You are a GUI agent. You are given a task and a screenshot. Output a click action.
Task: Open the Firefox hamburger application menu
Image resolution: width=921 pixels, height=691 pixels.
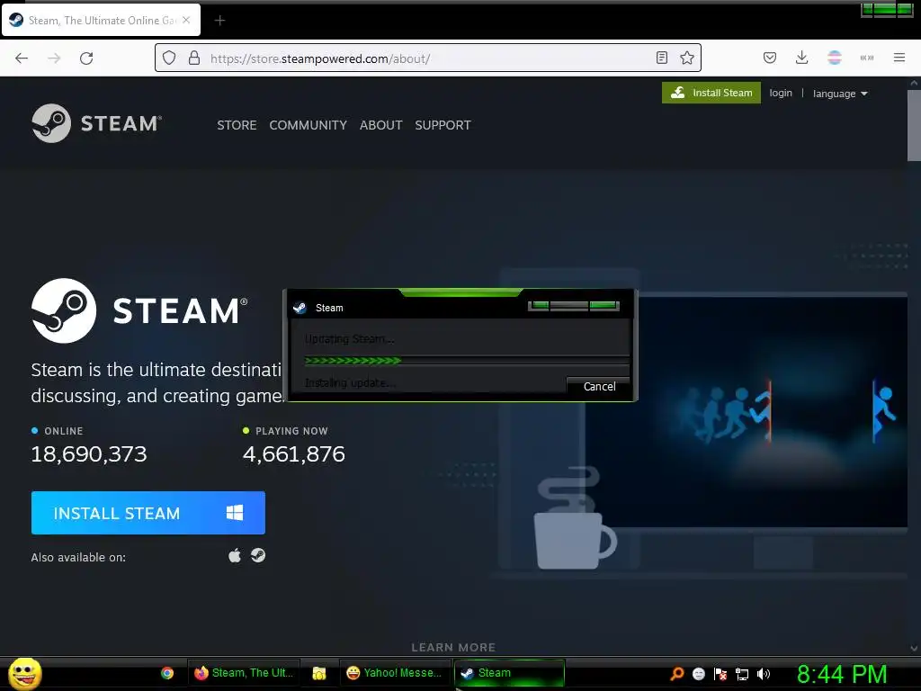(899, 58)
